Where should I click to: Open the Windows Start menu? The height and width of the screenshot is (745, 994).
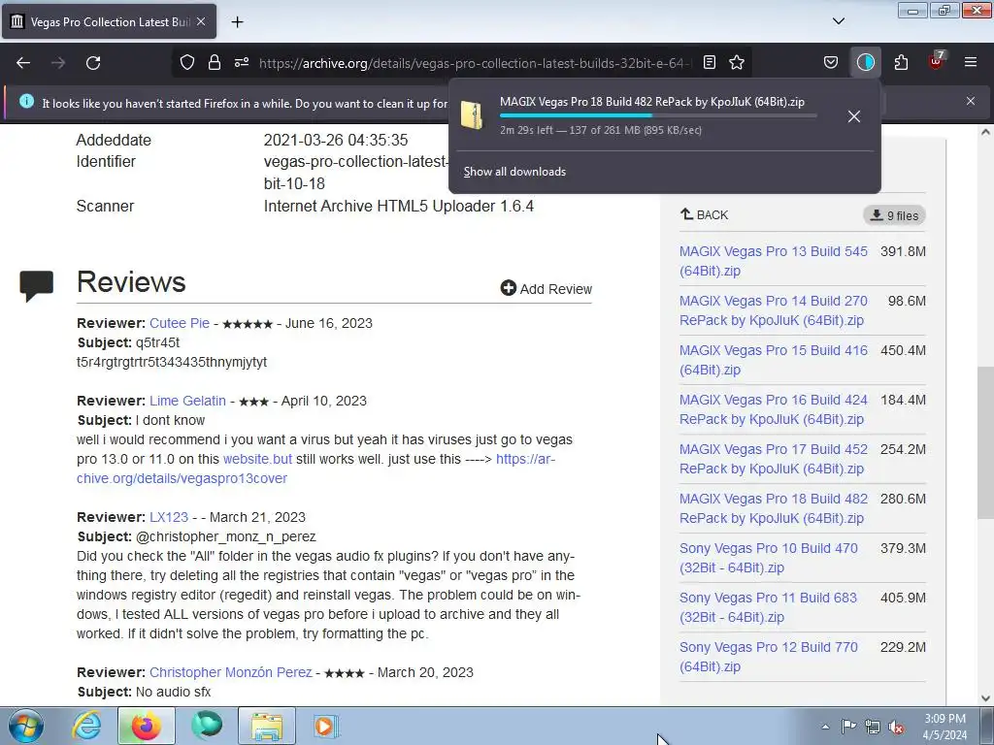(25, 726)
